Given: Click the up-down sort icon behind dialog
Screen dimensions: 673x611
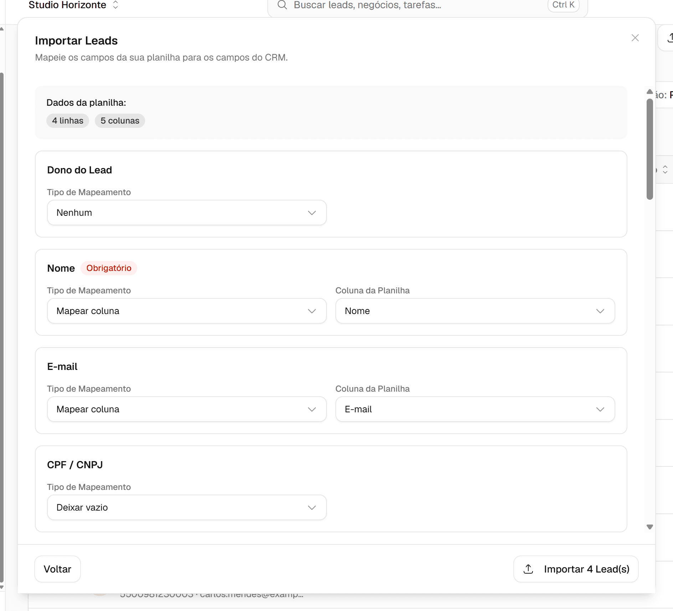Looking at the screenshot, I should click(665, 169).
